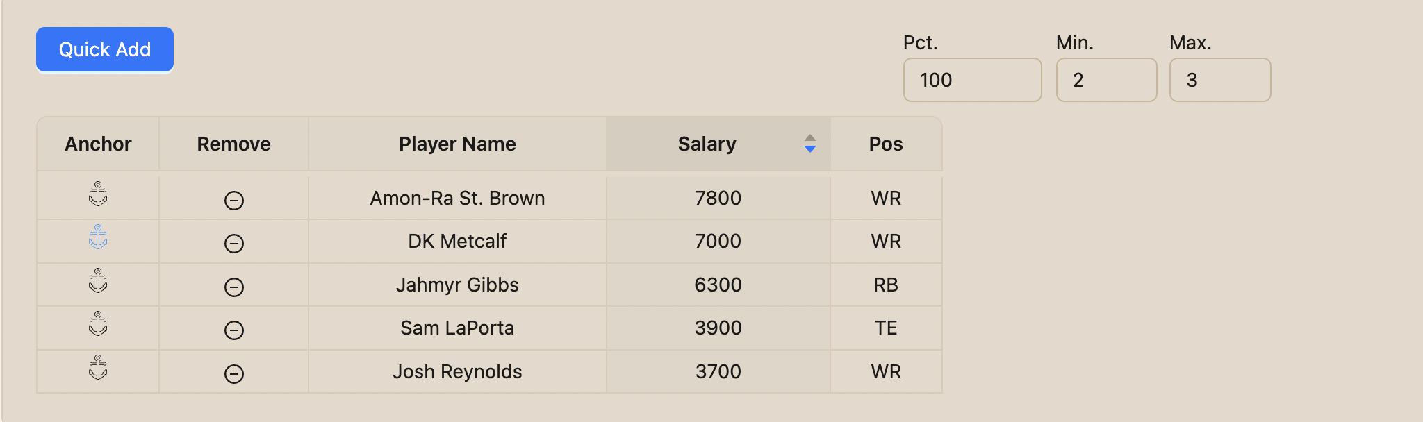Select the DK Metcalf player name cell
1423x422 pixels.
(x=457, y=242)
